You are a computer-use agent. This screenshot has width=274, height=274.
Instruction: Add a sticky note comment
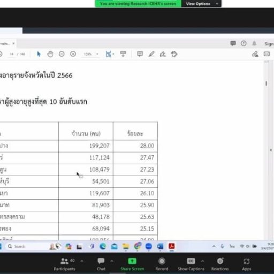point(140,54)
